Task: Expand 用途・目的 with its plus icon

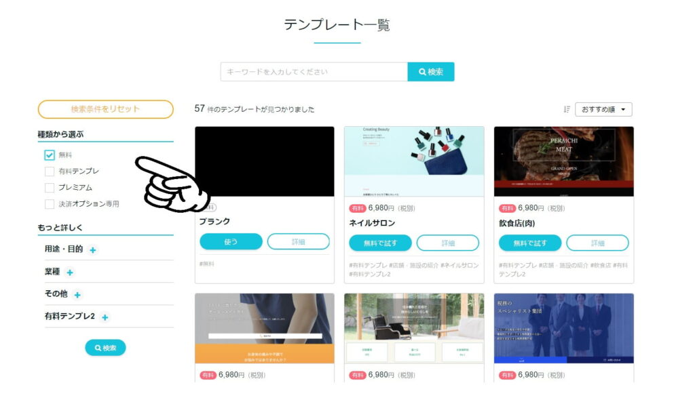Action: (x=92, y=250)
